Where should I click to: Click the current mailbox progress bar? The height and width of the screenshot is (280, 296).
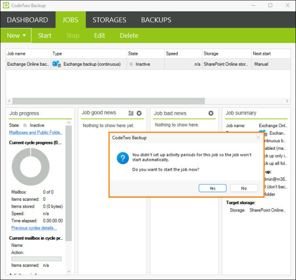pyautogui.click(x=36, y=259)
